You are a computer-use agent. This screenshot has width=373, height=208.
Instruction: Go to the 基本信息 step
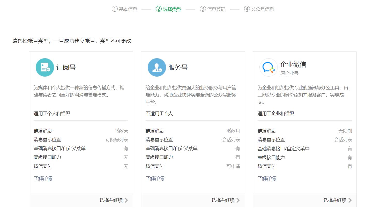(128, 9)
